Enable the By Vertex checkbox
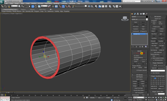167x101 pixels. coord(133,56)
